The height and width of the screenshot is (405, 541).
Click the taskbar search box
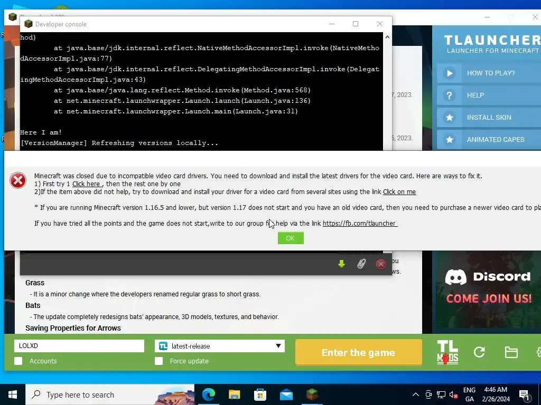pyautogui.click(x=110, y=394)
